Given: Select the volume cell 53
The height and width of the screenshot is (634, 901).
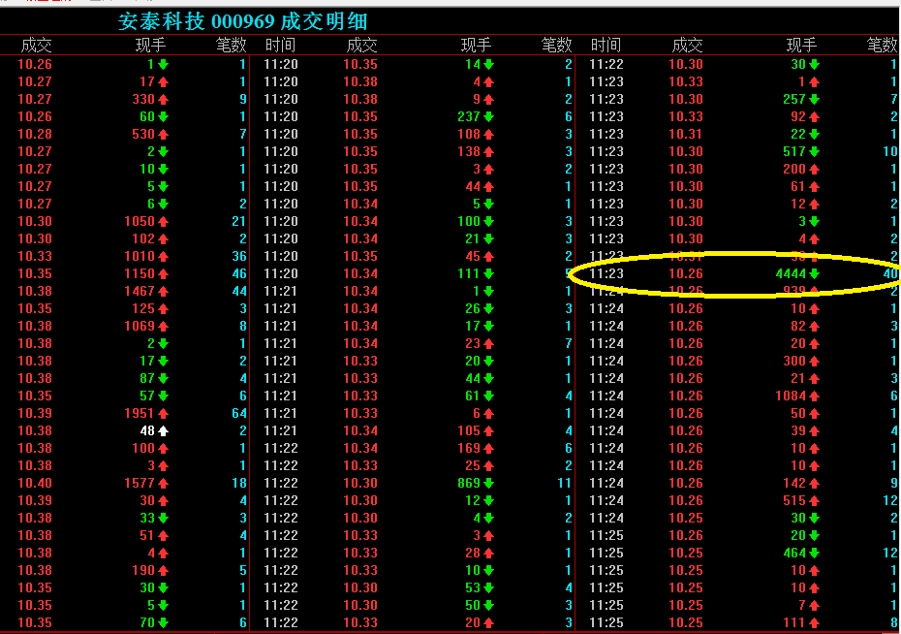Looking at the screenshot, I should [x=473, y=588].
